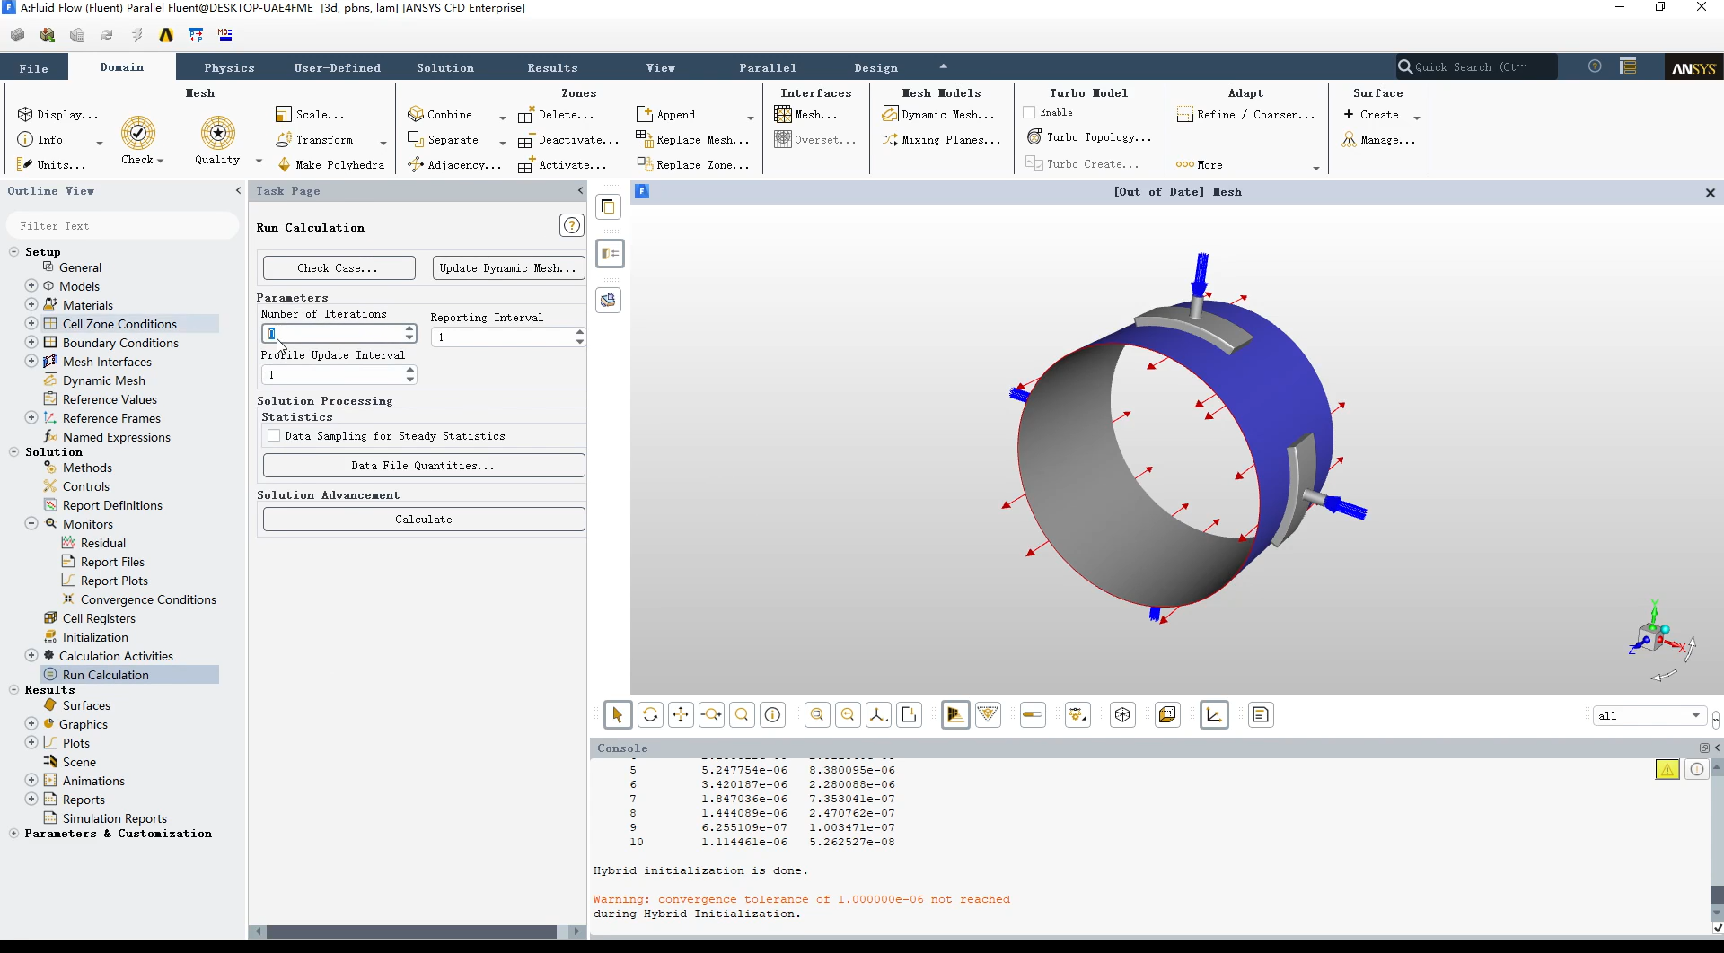Open axis orientation view options

878,715
